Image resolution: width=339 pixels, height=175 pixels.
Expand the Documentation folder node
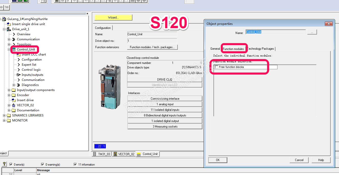tap(9, 110)
